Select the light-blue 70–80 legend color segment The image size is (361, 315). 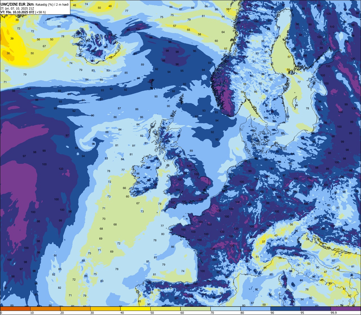pos(226,309)
